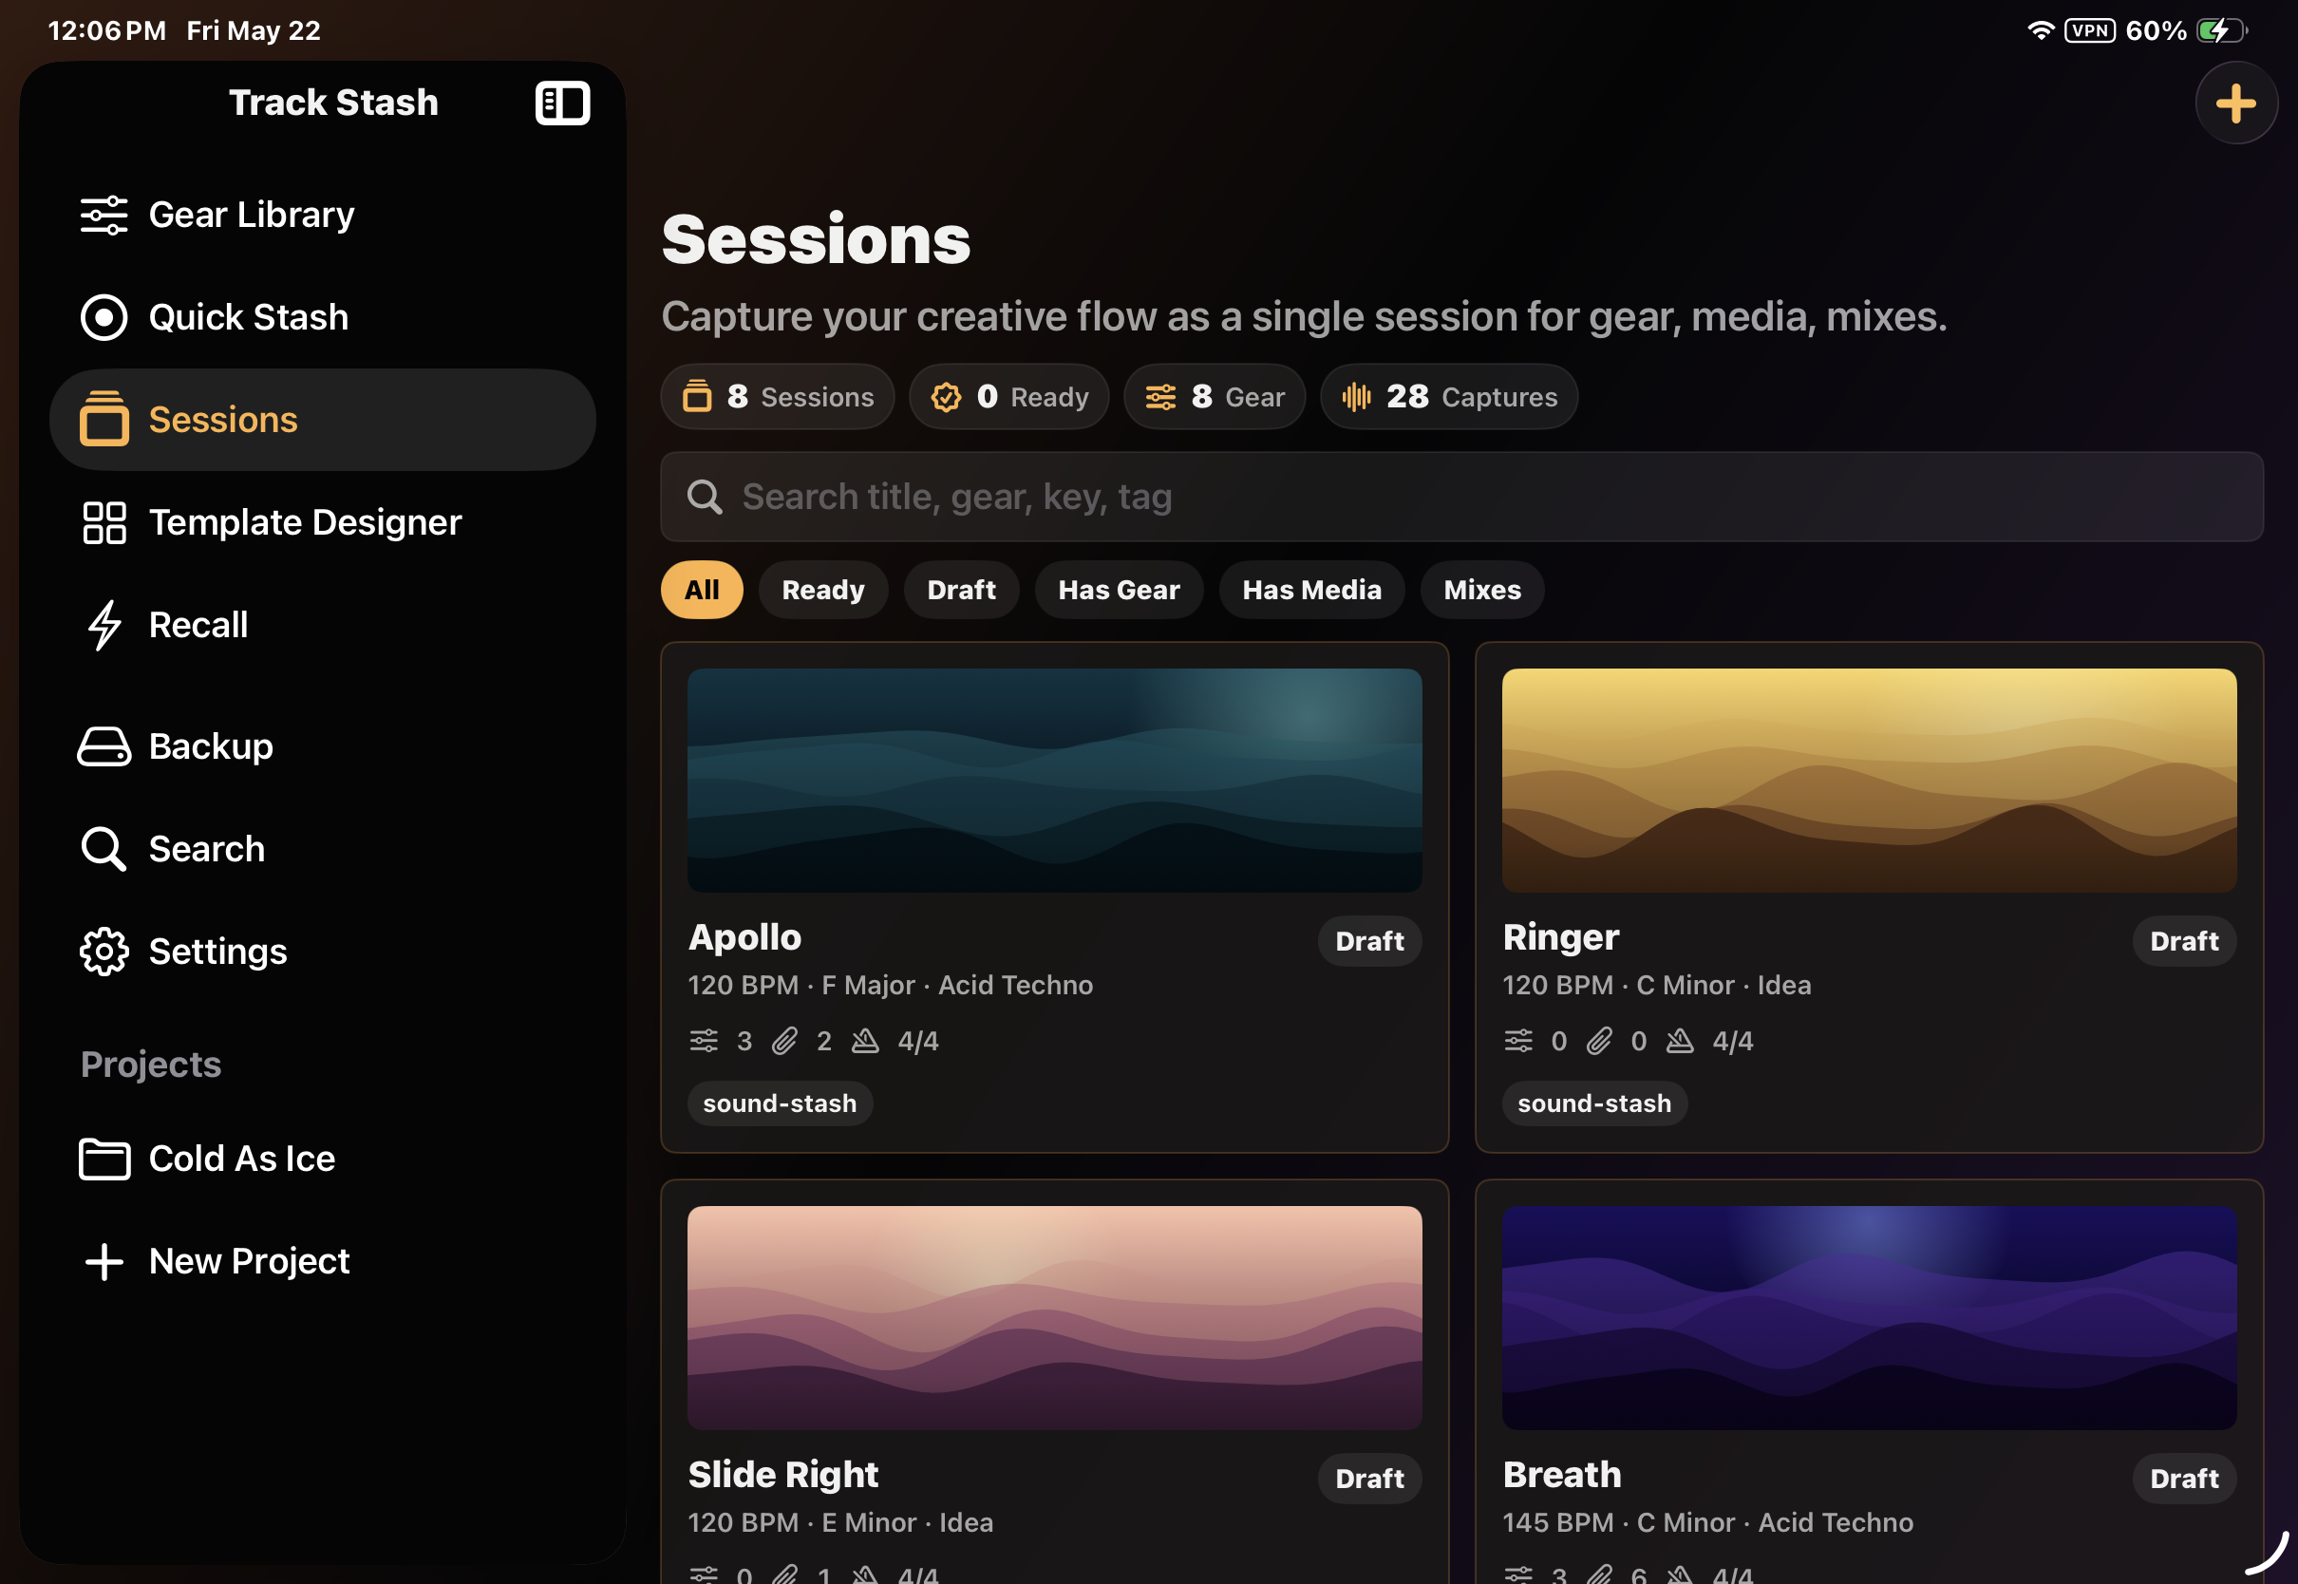Click the checkmark seal icon in the Ready chip
This screenshot has width=2298, height=1584.
[x=946, y=397]
